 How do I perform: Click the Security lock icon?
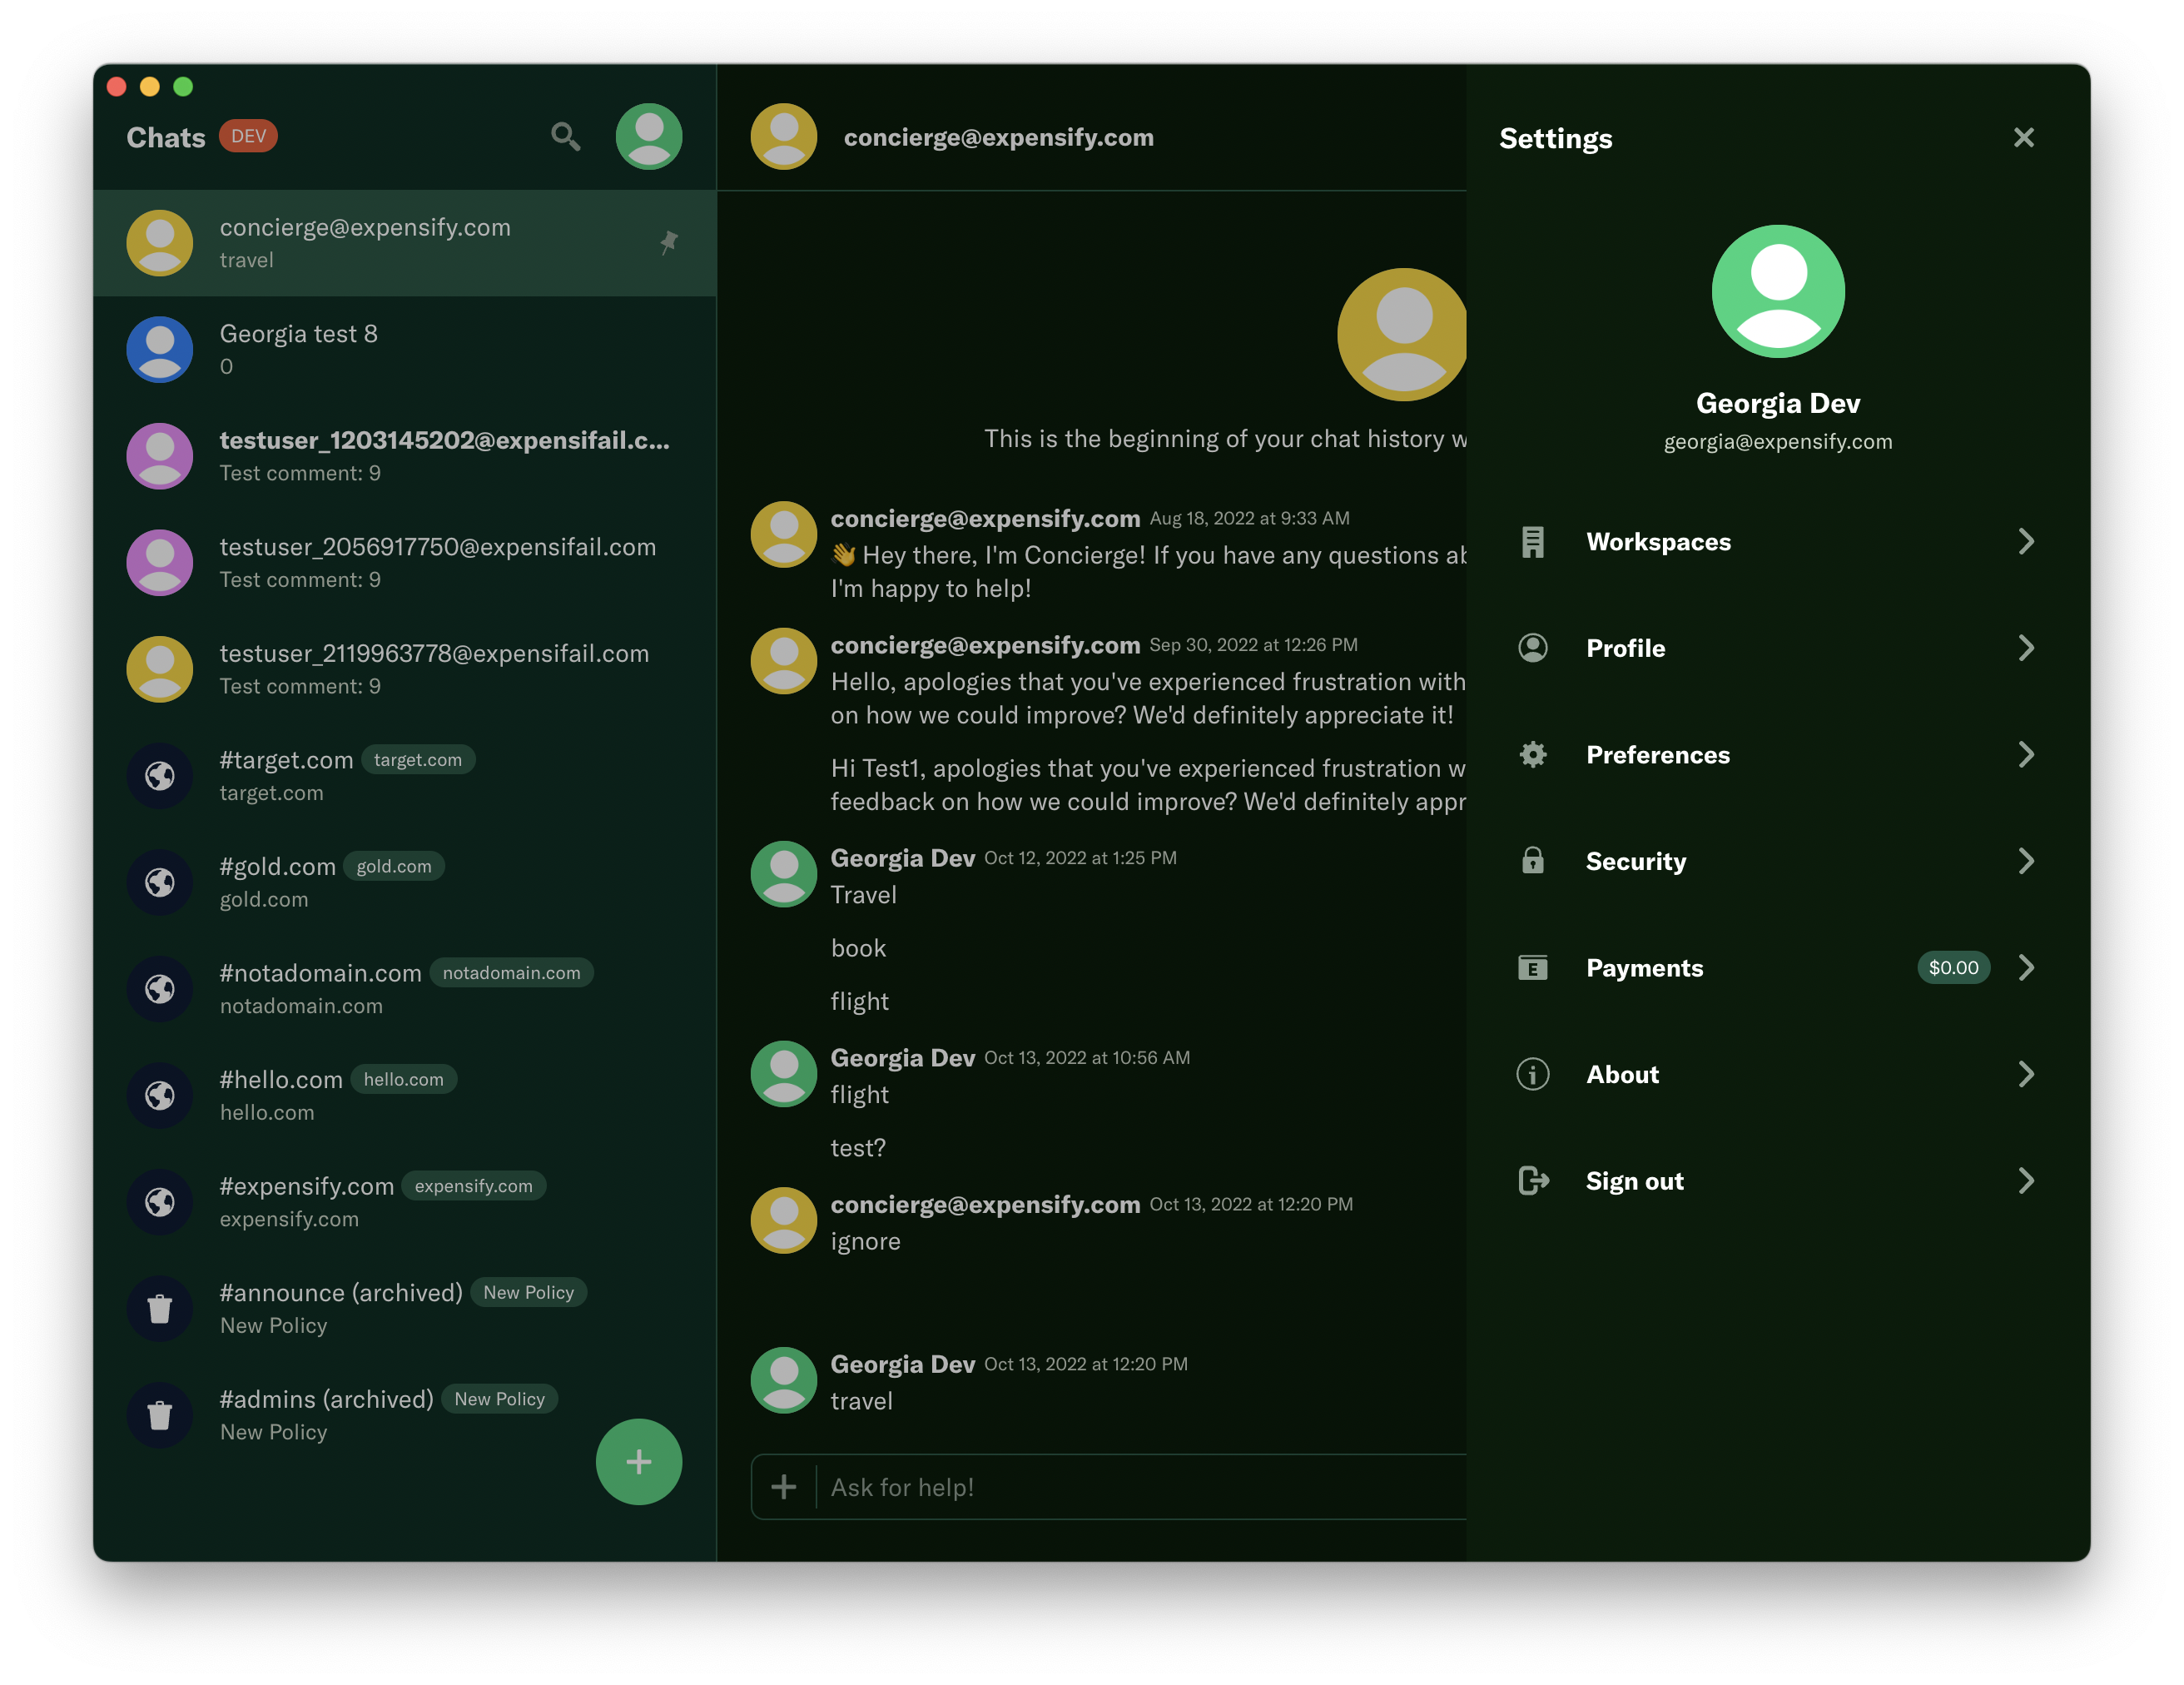tap(1532, 860)
